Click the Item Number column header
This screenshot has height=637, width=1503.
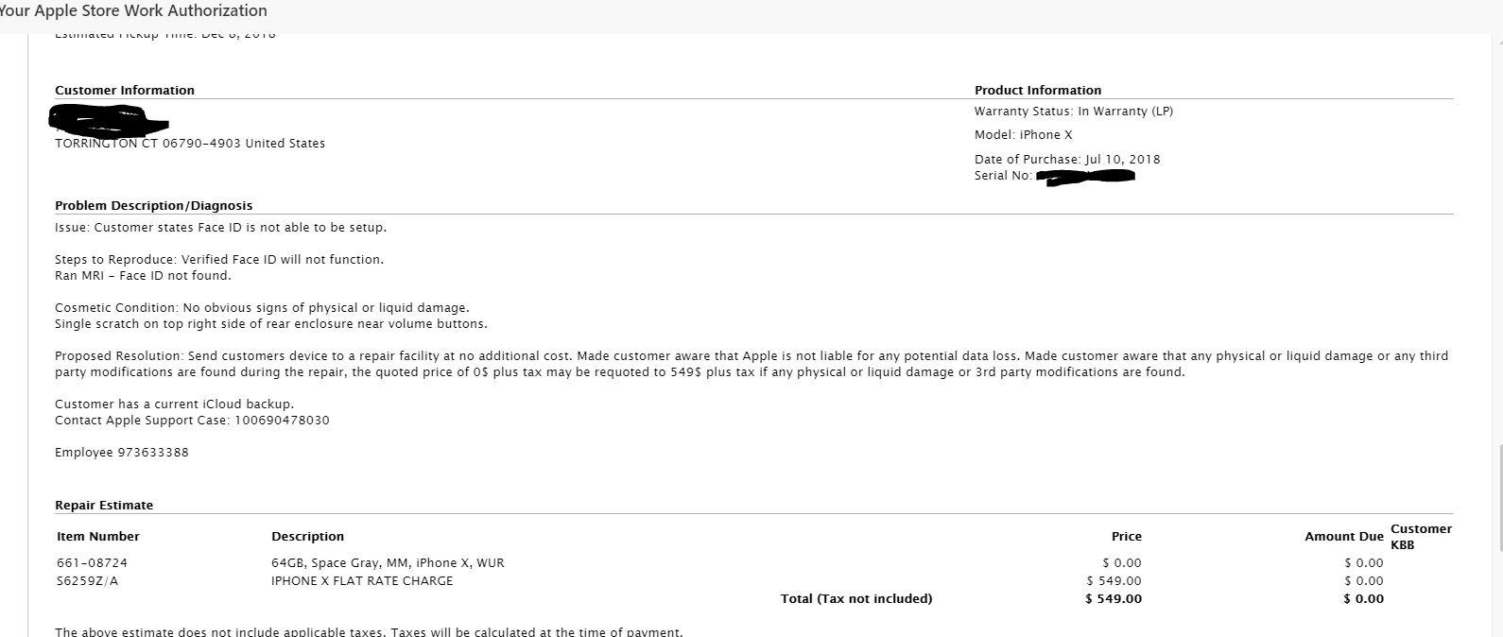coord(98,537)
